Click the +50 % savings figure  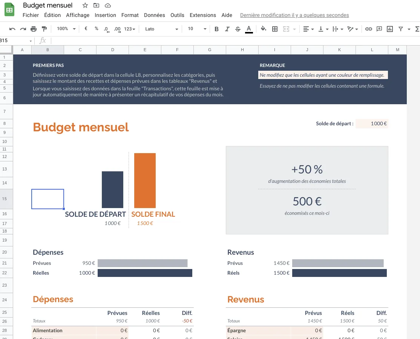tap(307, 169)
